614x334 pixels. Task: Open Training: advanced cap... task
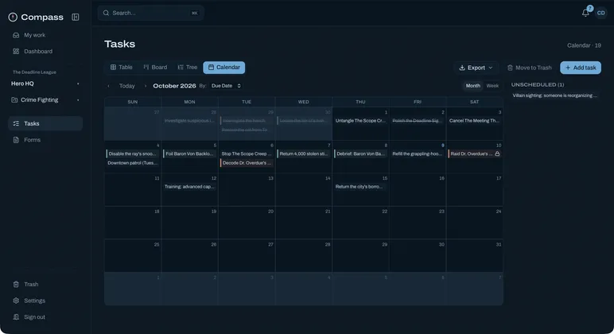189,187
